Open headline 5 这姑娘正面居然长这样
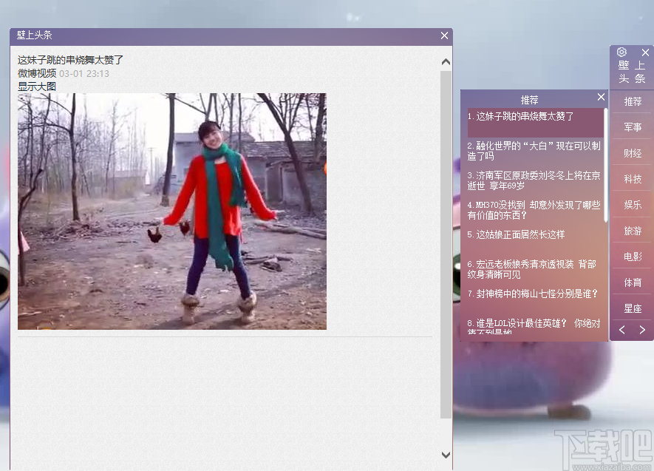The width and height of the screenshot is (654, 471). (516, 235)
